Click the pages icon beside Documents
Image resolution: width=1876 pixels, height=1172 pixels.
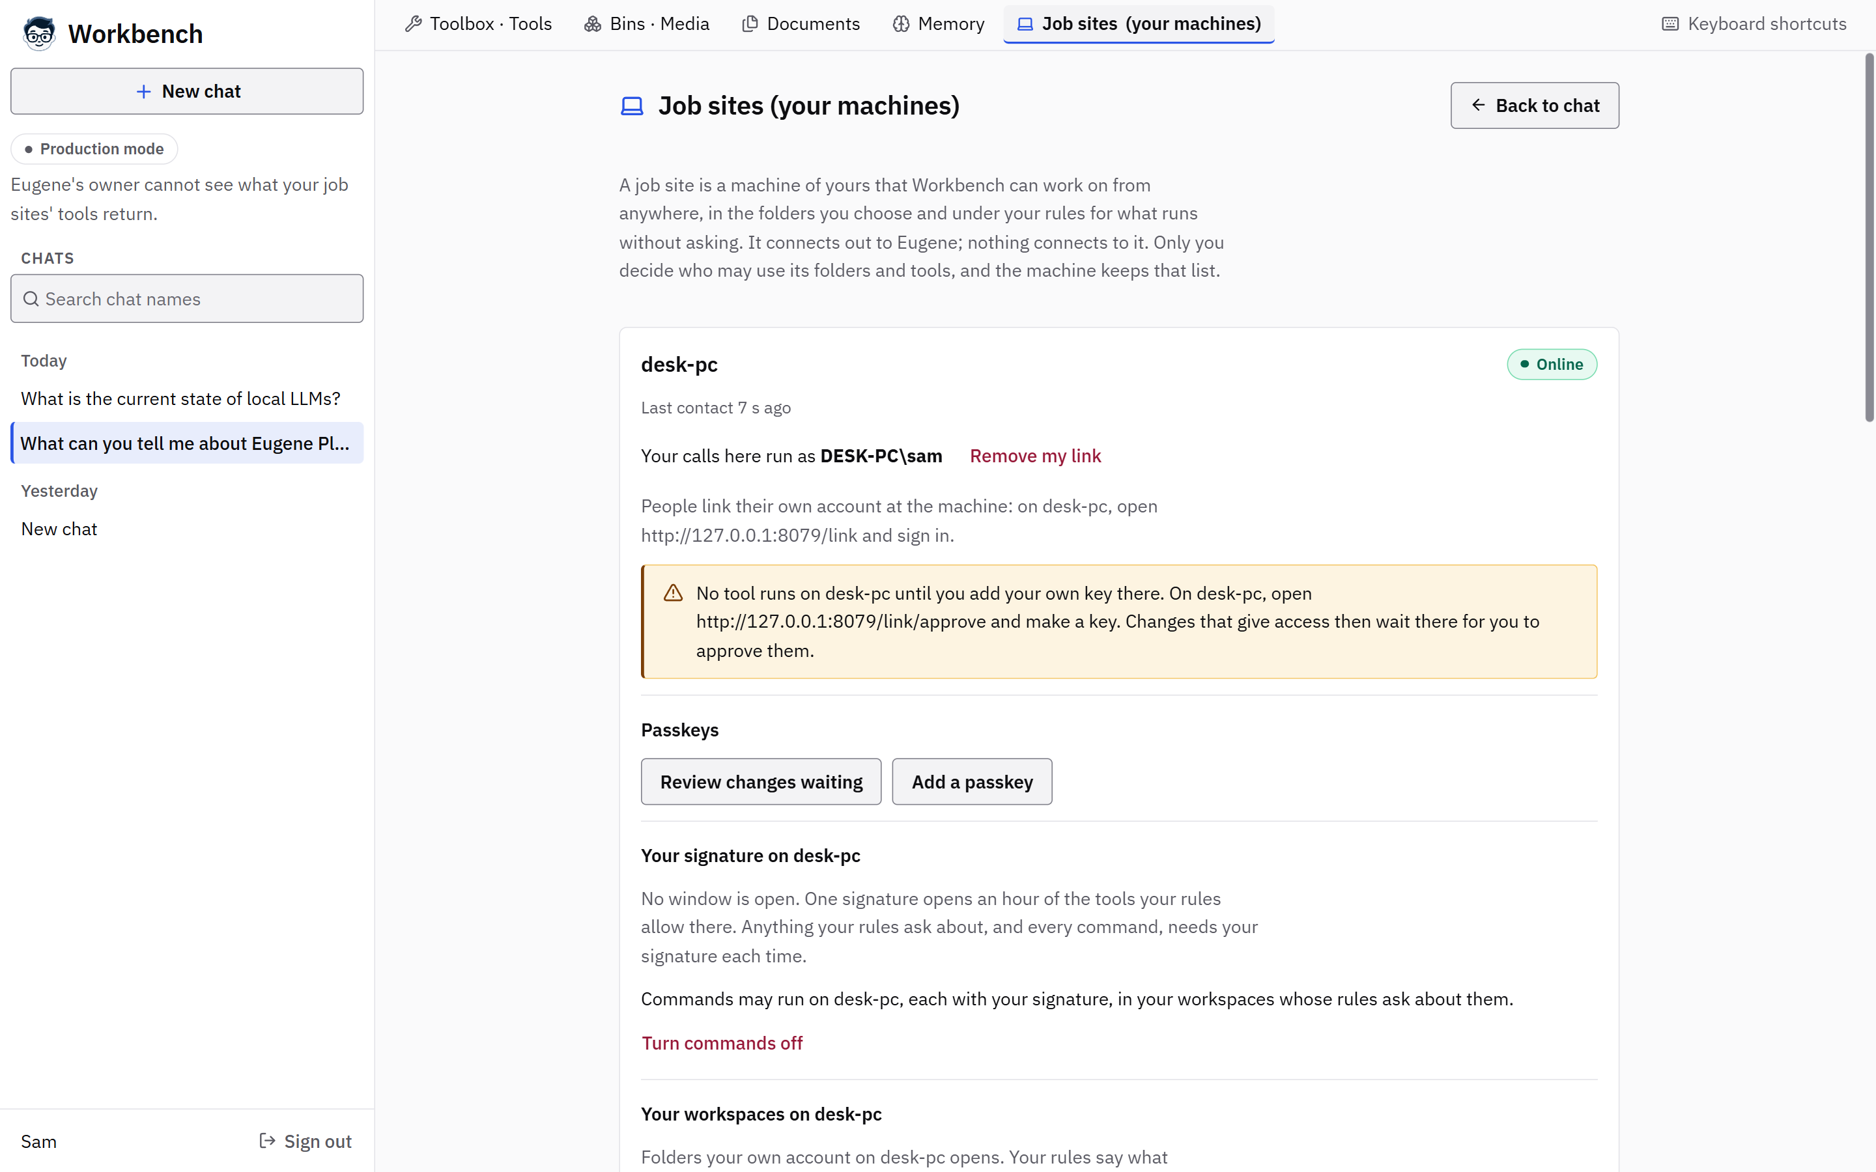pos(750,24)
